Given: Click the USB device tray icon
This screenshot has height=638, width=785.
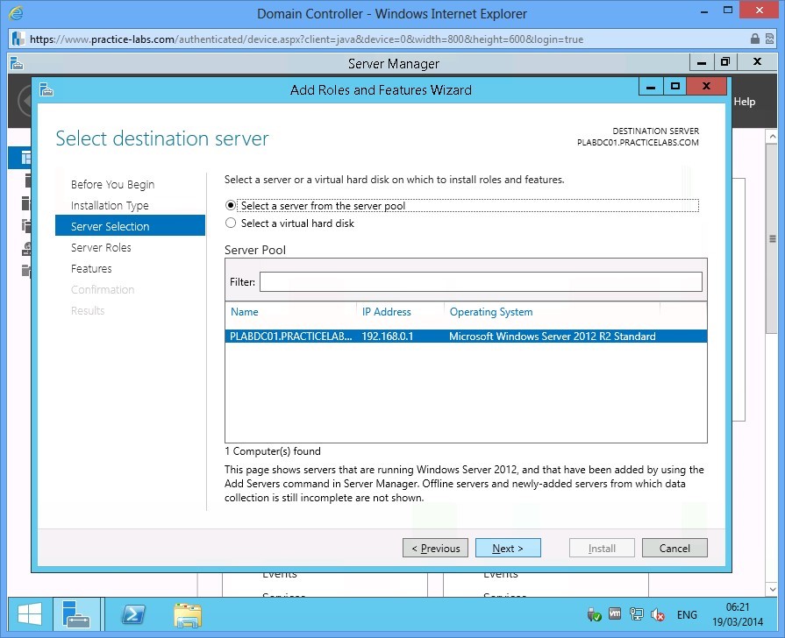Looking at the screenshot, I should point(595,614).
